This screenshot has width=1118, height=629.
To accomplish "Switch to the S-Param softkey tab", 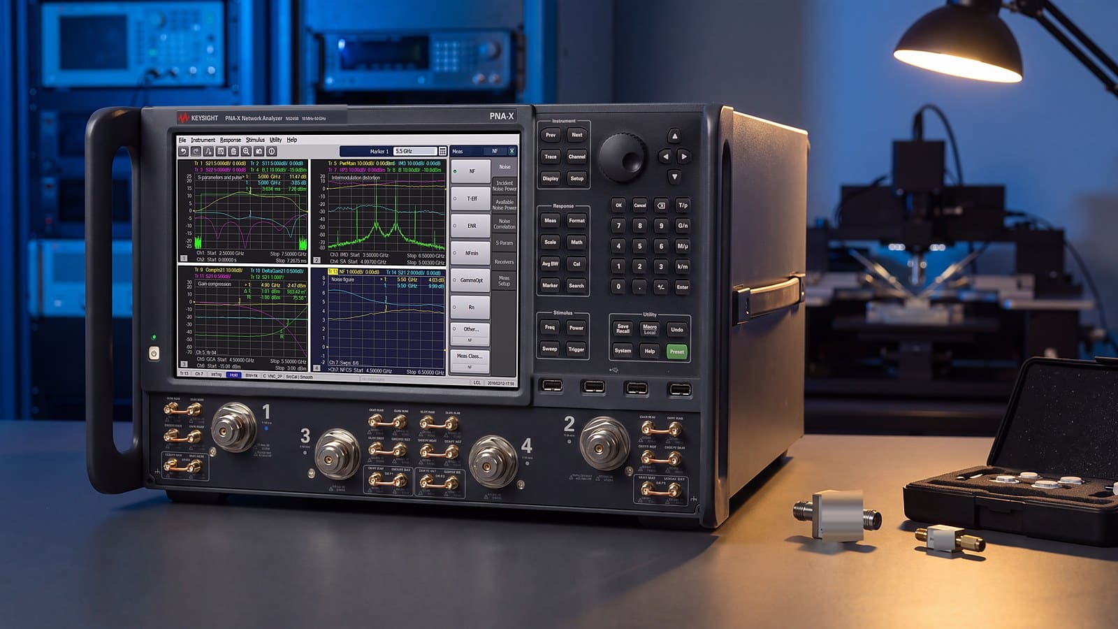I will [x=504, y=243].
